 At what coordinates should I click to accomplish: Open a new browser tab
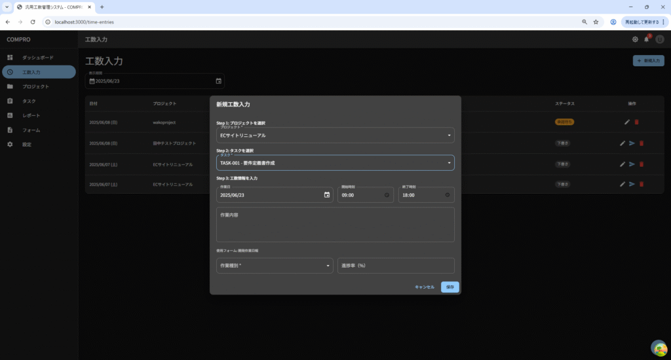pos(102,7)
